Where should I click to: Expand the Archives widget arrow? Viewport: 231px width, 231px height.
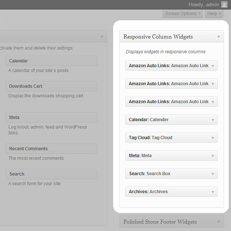213,192
